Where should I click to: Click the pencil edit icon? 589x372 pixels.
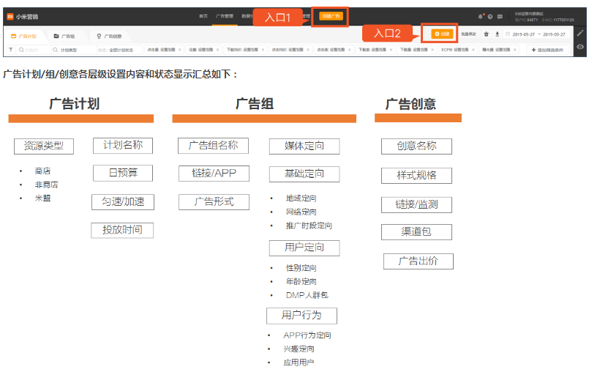pyautogui.click(x=580, y=33)
